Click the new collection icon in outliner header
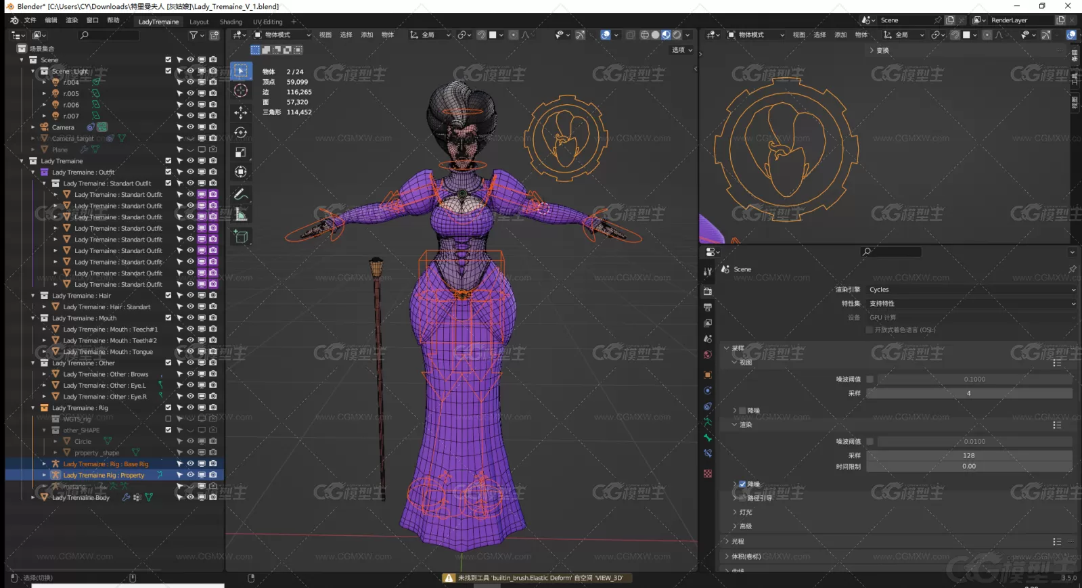1082x588 pixels. click(215, 35)
